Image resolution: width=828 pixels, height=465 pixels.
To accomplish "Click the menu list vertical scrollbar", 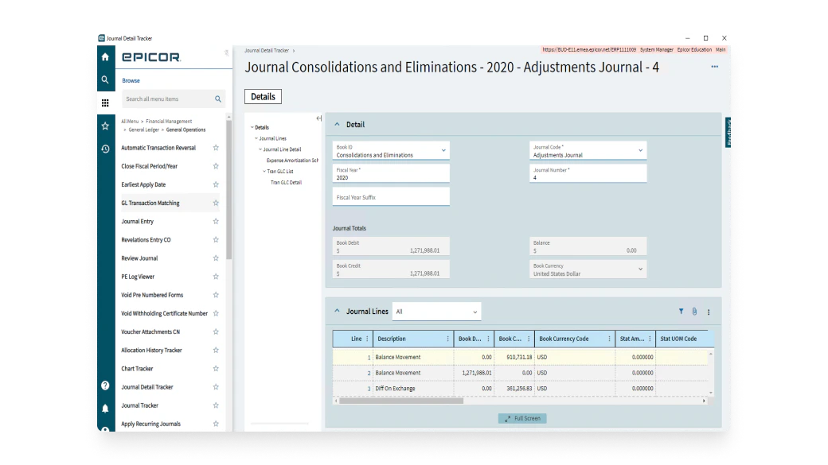I will pos(228,190).
